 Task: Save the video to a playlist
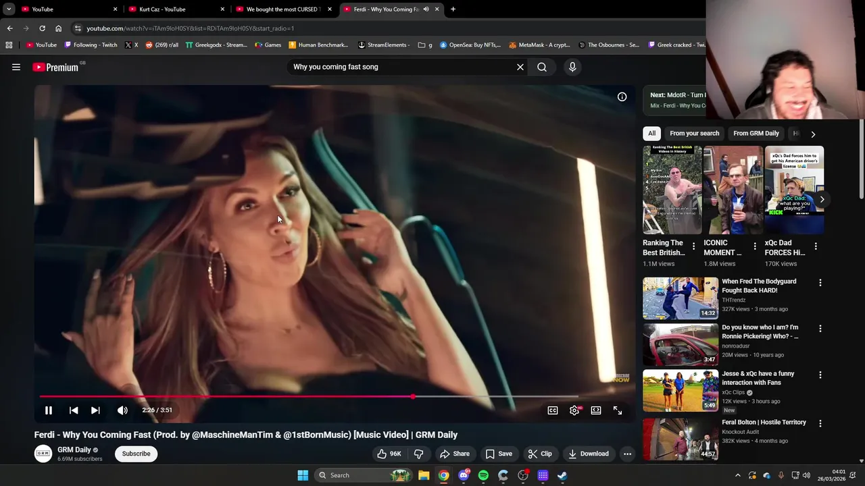point(499,454)
